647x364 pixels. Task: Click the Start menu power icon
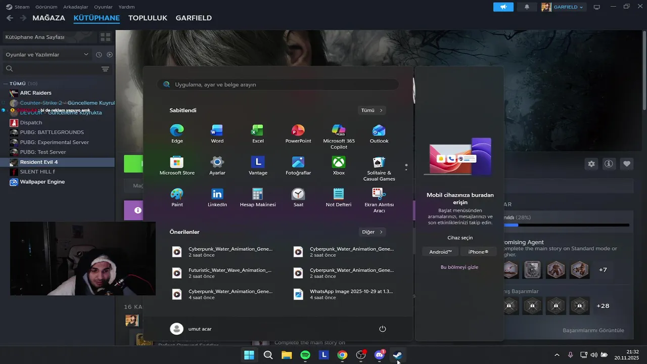pos(383,329)
